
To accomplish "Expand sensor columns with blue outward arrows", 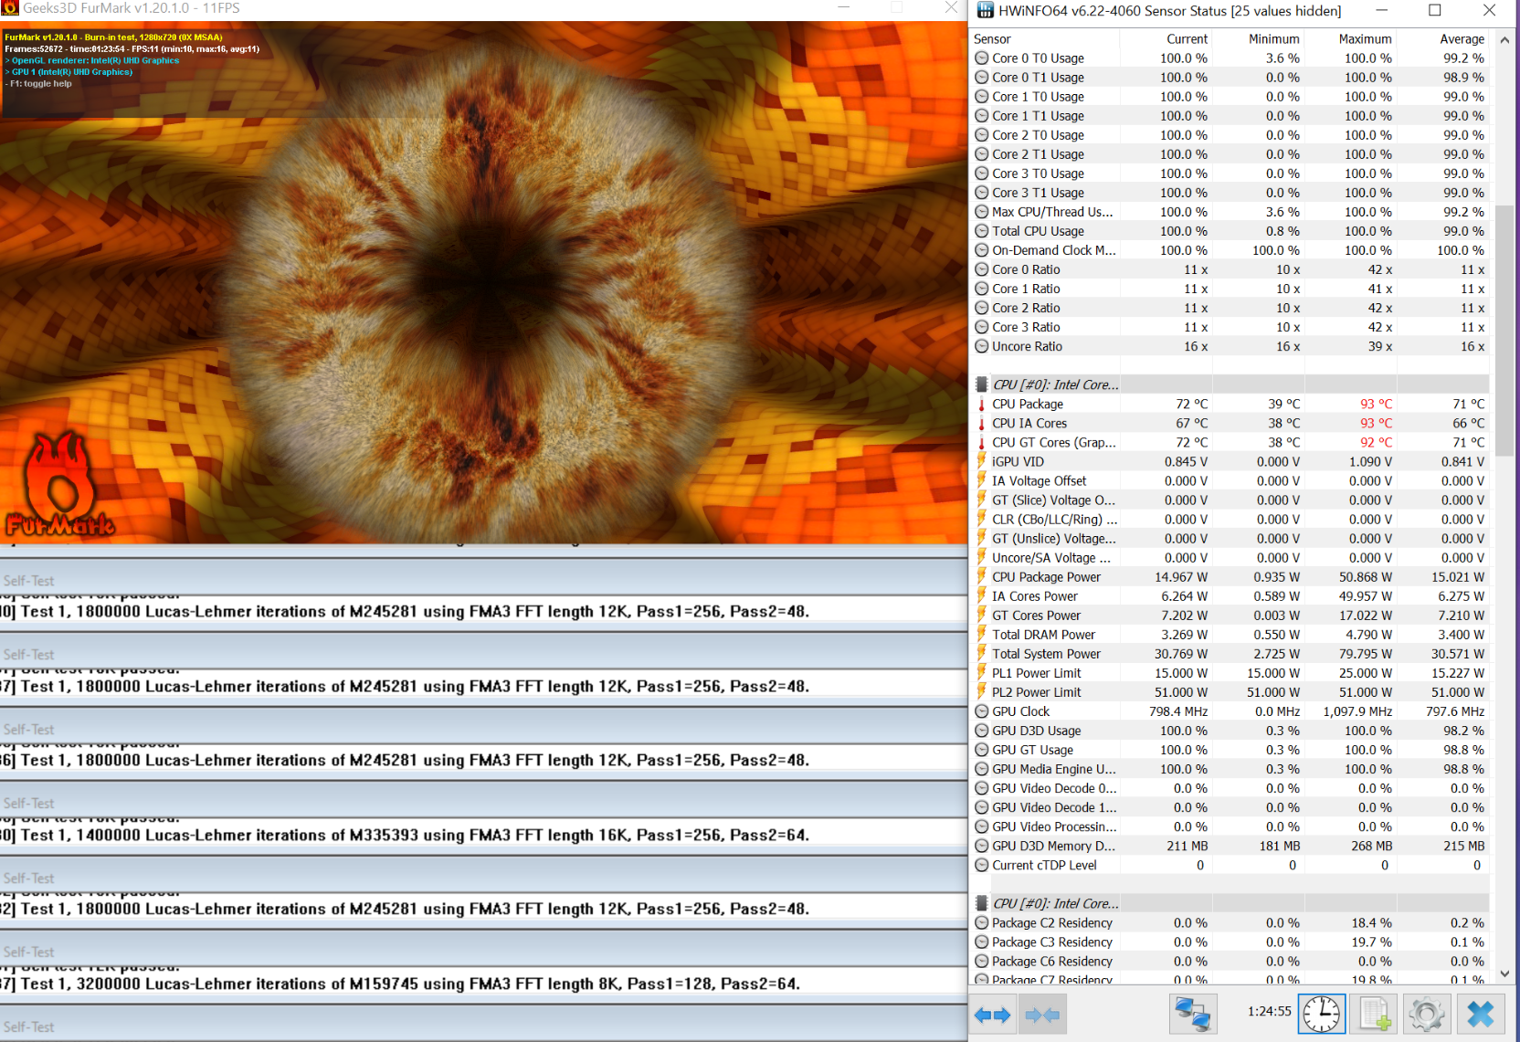I will click(992, 1015).
